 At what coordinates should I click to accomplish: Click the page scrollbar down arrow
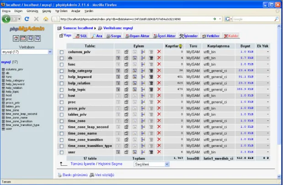pos(279,176)
